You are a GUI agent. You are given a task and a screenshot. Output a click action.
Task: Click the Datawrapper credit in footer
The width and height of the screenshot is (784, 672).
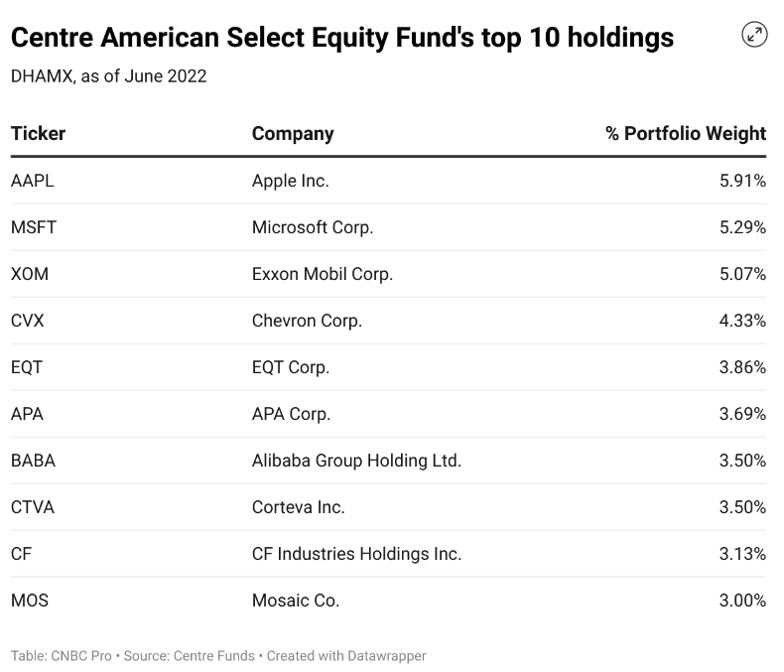(x=388, y=656)
